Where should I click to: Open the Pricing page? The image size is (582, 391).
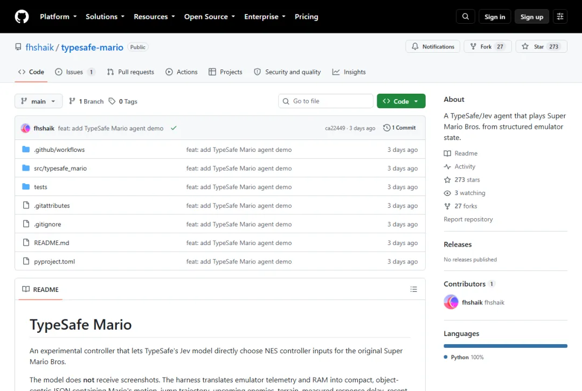[x=306, y=17]
